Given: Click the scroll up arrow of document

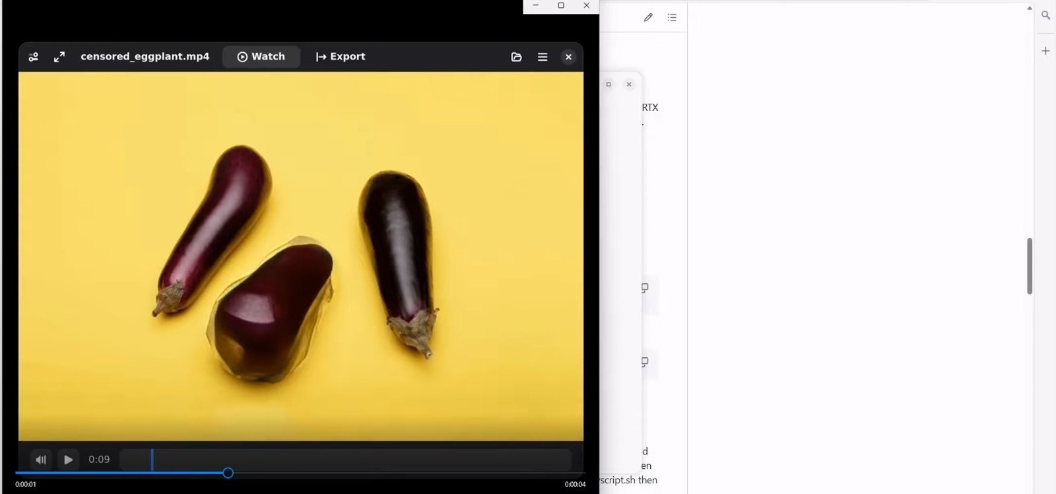Looking at the screenshot, I should (1029, 8).
